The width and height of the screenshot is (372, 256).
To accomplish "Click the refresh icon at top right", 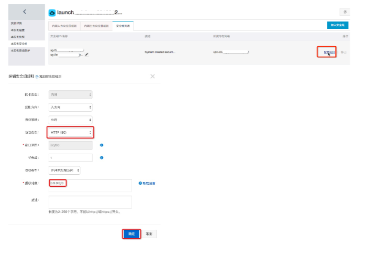I will 345,12.
